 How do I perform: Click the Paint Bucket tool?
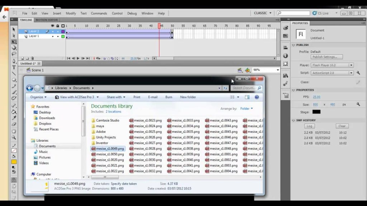click(x=14, y=112)
